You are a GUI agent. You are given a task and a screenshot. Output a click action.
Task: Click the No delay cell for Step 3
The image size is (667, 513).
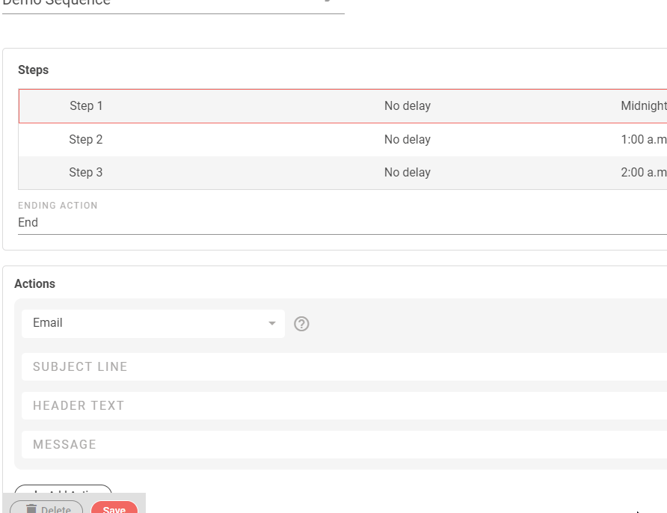click(x=407, y=173)
